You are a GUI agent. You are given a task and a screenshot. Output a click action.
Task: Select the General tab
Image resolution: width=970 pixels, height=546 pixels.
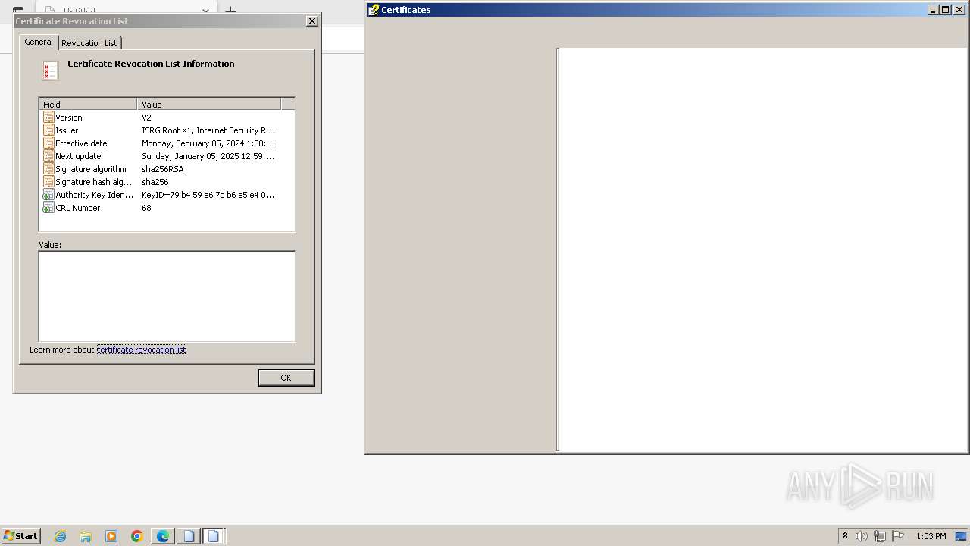click(x=39, y=42)
